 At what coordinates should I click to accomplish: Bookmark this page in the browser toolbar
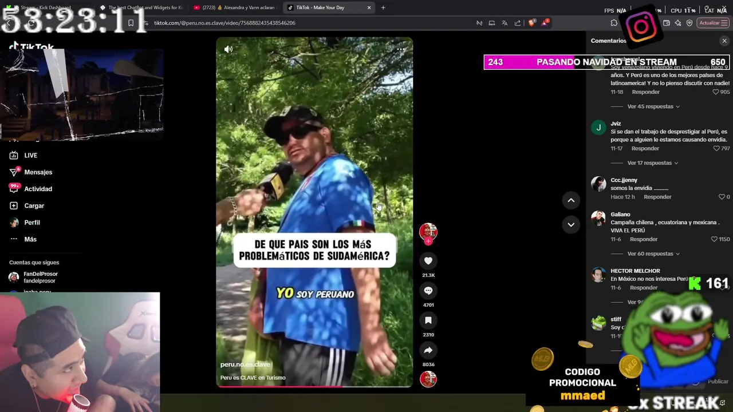point(131,23)
